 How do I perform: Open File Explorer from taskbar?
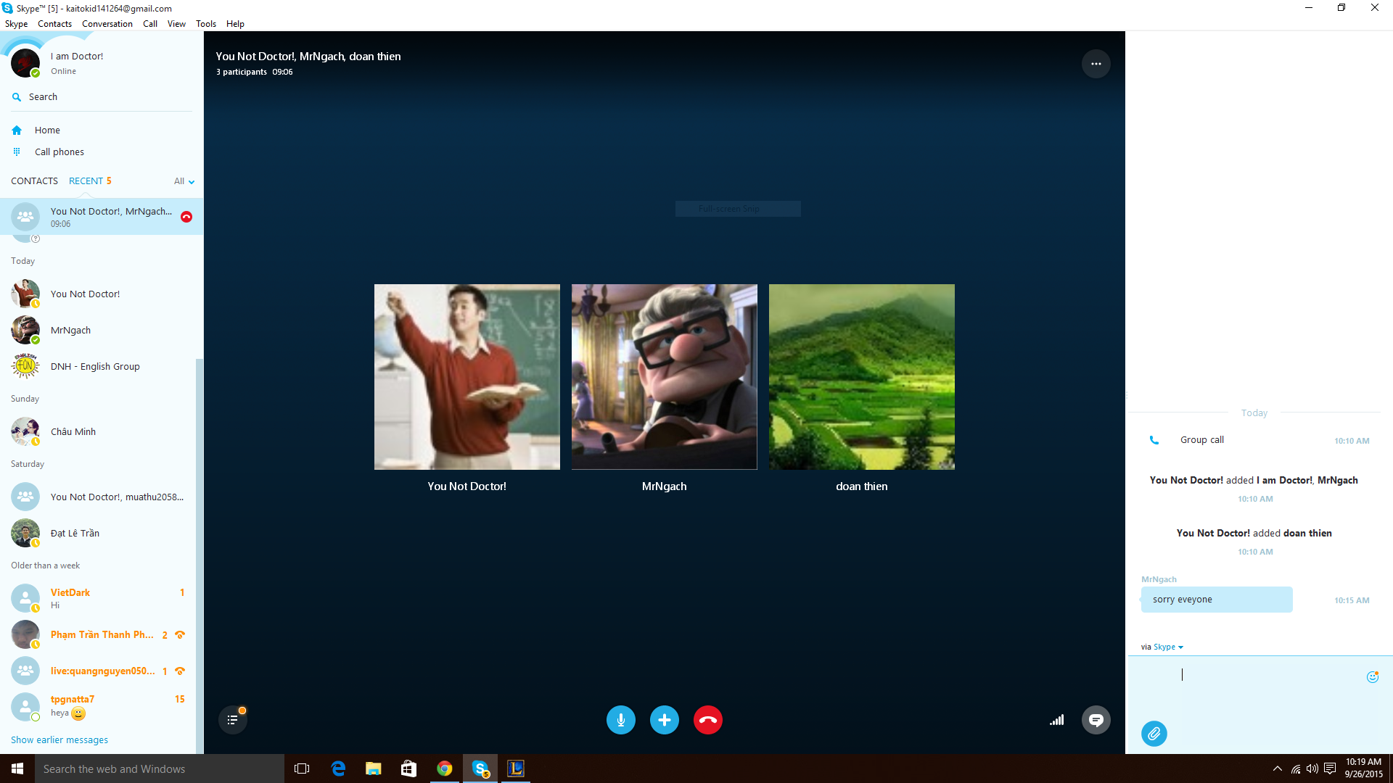click(374, 768)
